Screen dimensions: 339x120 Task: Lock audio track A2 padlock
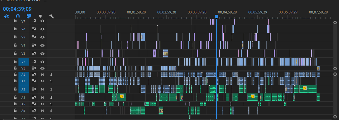(x=15, y=81)
